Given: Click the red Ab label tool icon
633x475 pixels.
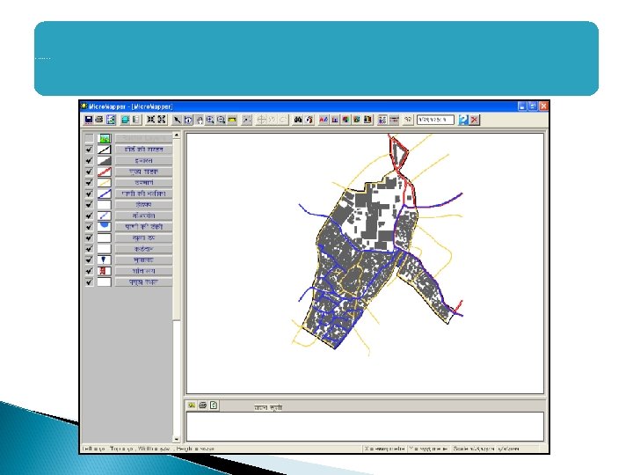Looking at the screenshot, I should tap(324, 120).
